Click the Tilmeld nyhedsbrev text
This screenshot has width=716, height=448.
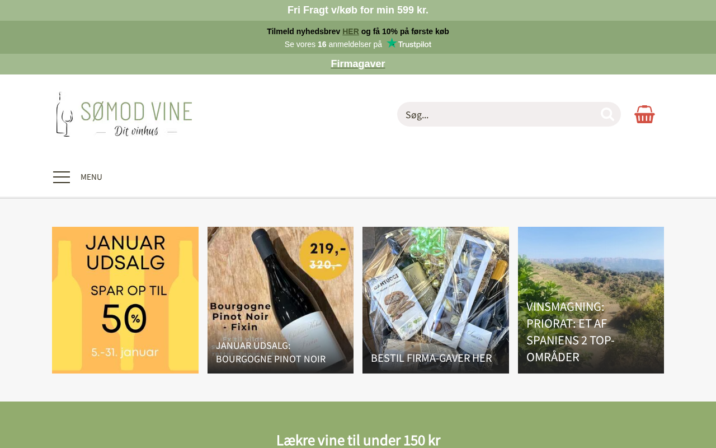click(303, 31)
